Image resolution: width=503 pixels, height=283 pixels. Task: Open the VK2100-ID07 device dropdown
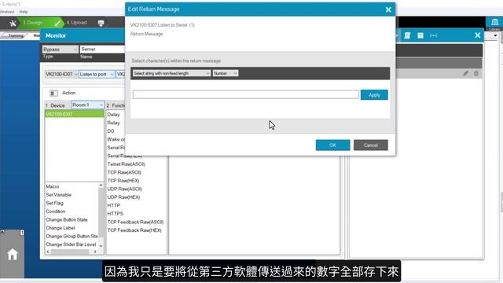coord(61,74)
